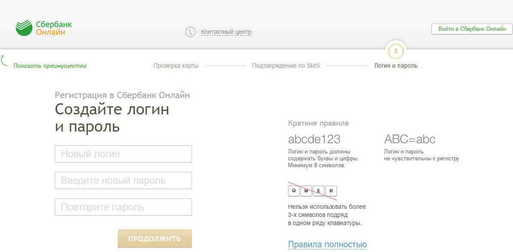Expand Показать преимущества section
Viewport: 513px width, 252px height.
pyautogui.click(x=50, y=66)
